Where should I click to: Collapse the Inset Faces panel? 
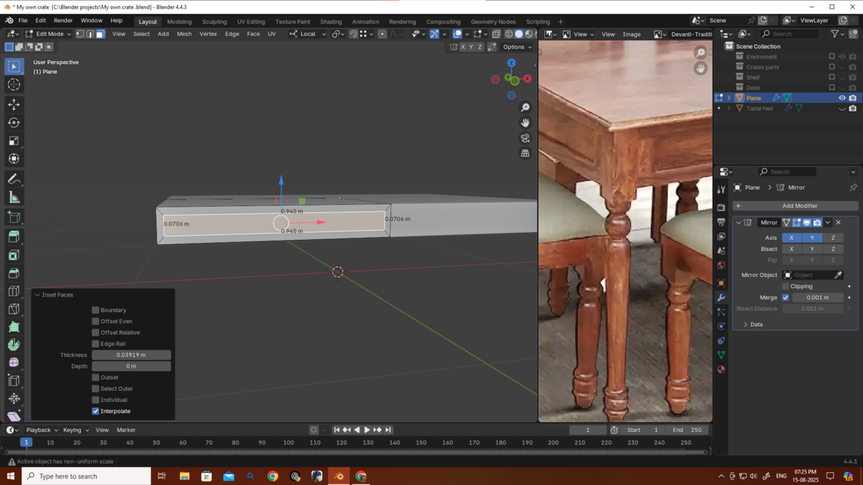click(38, 295)
